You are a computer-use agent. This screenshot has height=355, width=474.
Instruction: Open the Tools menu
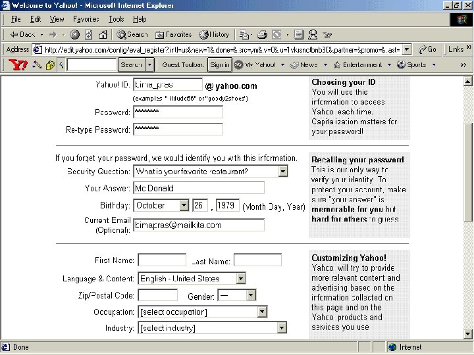point(117,19)
